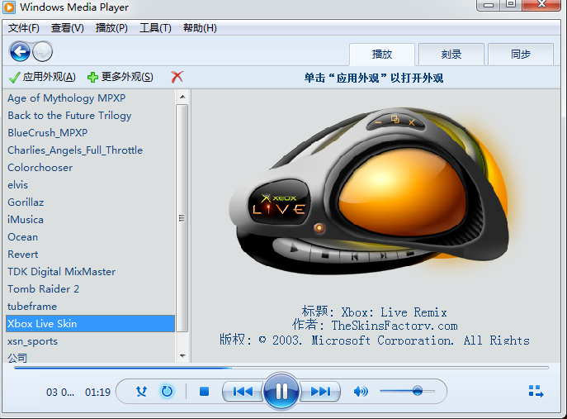Select the Colorchooser skin
This screenshot has width=567, height=419.
tap(91, 168)
